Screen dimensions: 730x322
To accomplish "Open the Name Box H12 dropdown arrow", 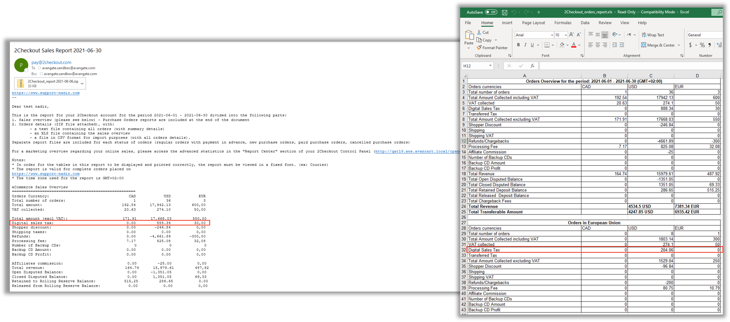I will point(490,66).
